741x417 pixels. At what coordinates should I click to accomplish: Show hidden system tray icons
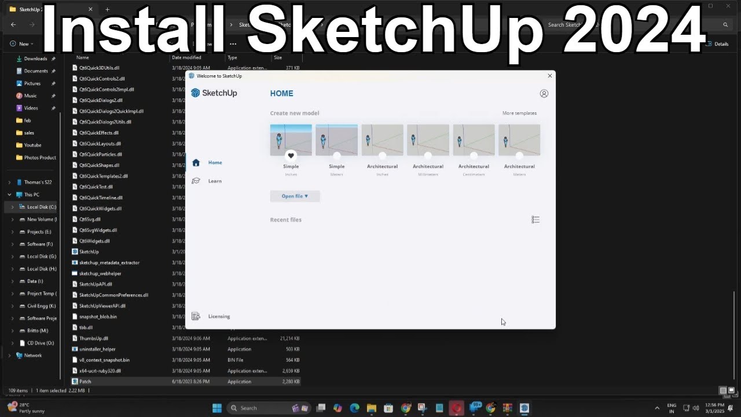tap(656, 408)
